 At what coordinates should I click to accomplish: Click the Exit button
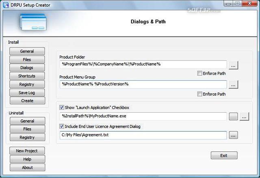pos(224,155)
